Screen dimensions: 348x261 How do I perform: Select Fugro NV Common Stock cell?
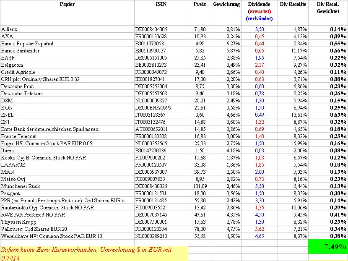(67, 143)
